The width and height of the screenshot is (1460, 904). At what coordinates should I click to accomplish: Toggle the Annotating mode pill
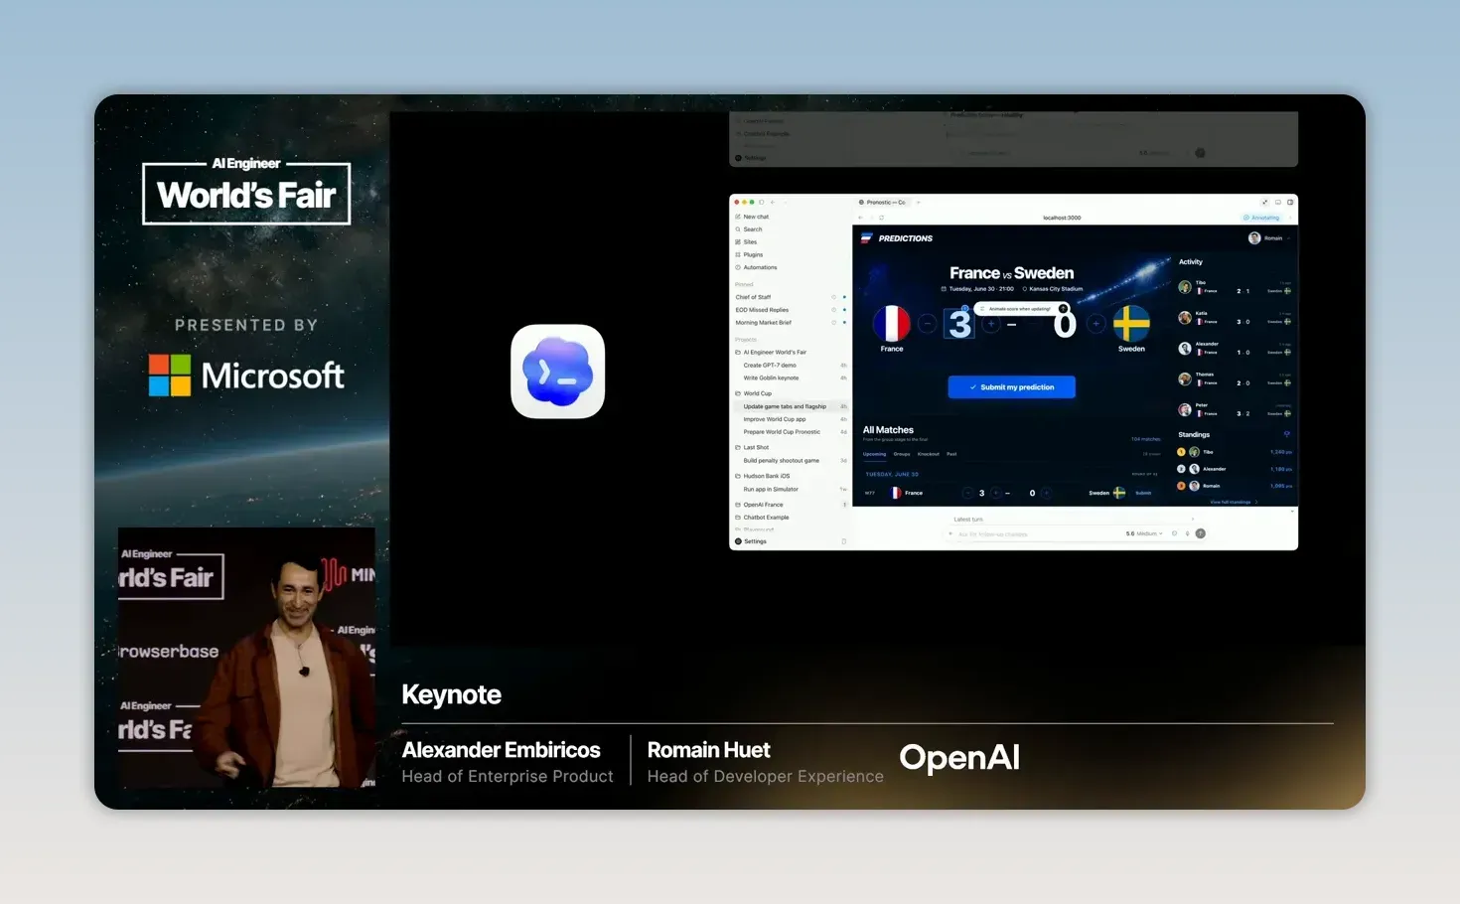point(1261,218)
